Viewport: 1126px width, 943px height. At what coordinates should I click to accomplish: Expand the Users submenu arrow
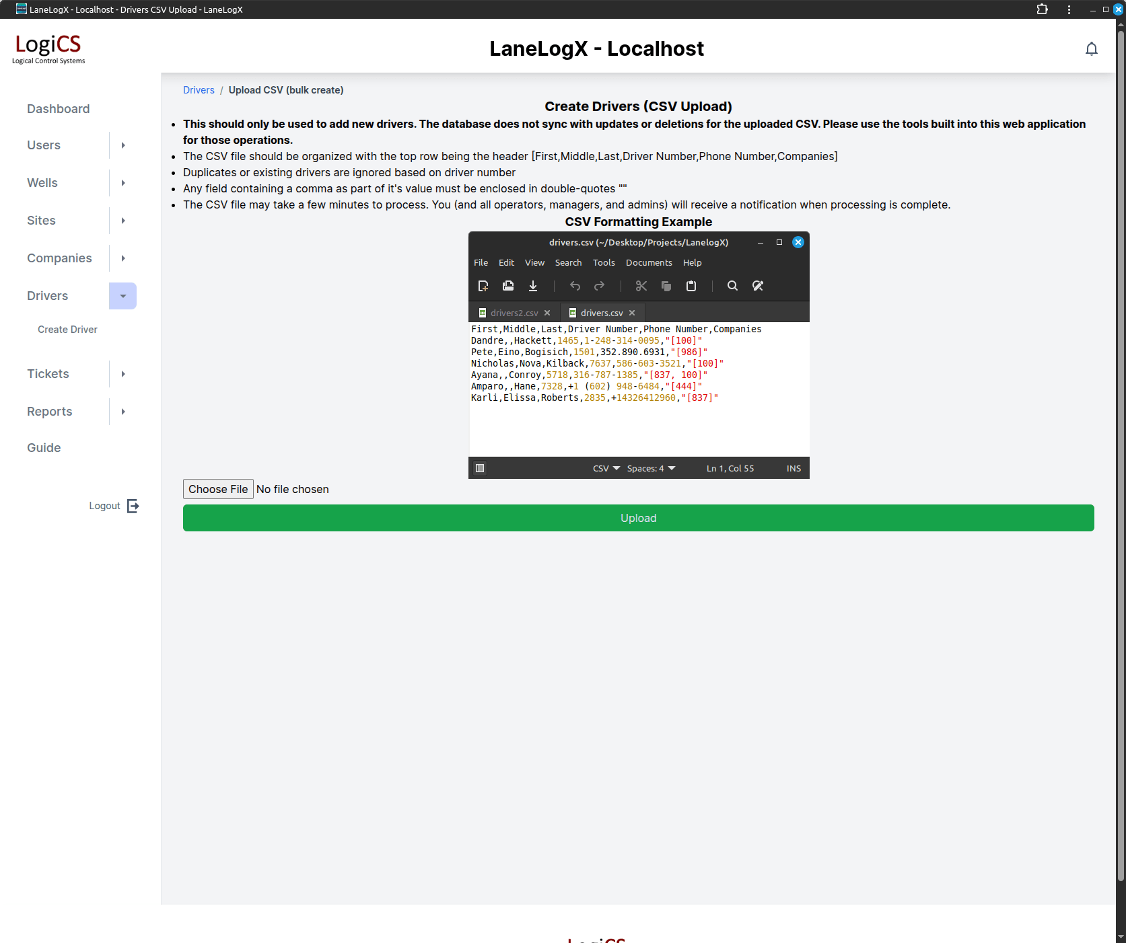pyautogui.click(x=123, y=145)
